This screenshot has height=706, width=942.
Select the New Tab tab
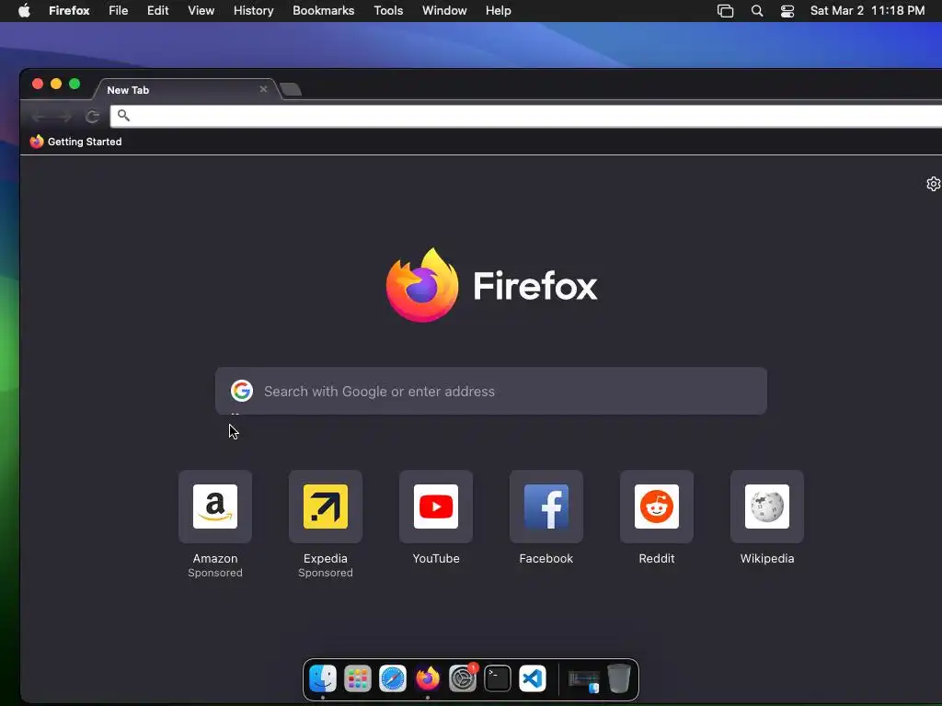coord(186,89)
